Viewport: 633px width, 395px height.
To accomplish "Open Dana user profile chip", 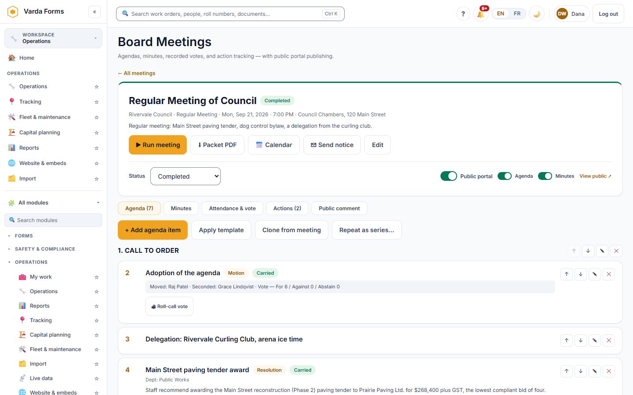I will (x=572, y=14).
